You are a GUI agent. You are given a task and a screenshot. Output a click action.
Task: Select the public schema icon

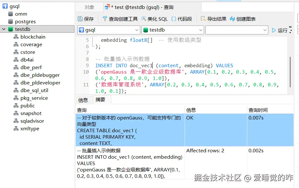pyautogui.click(x=16, y=105)
